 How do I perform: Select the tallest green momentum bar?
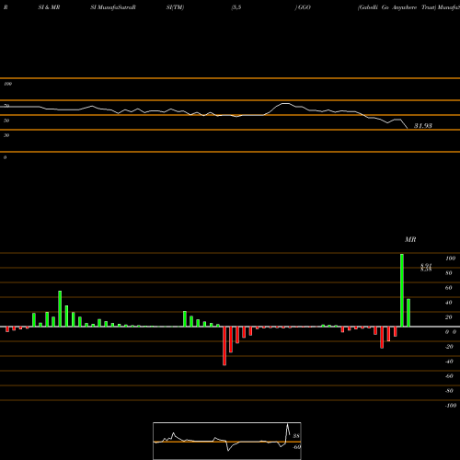click(402, 290)
